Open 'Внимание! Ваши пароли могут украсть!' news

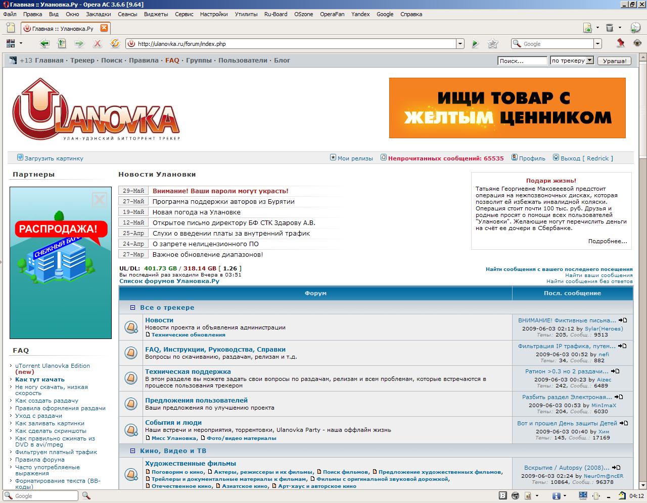220,191
